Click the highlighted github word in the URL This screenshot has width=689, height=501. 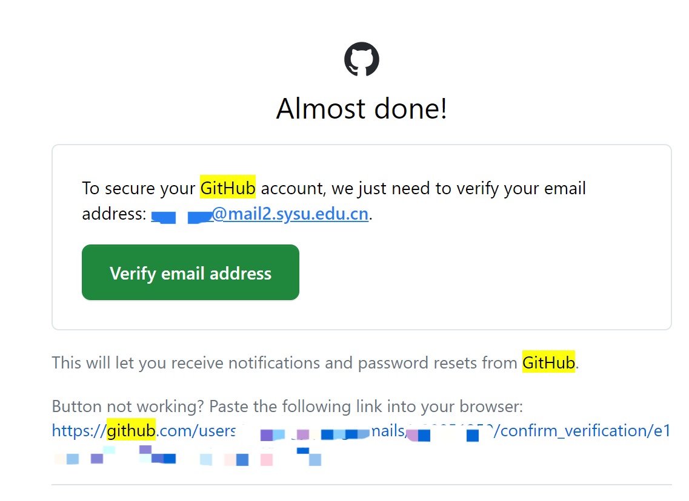131,431
